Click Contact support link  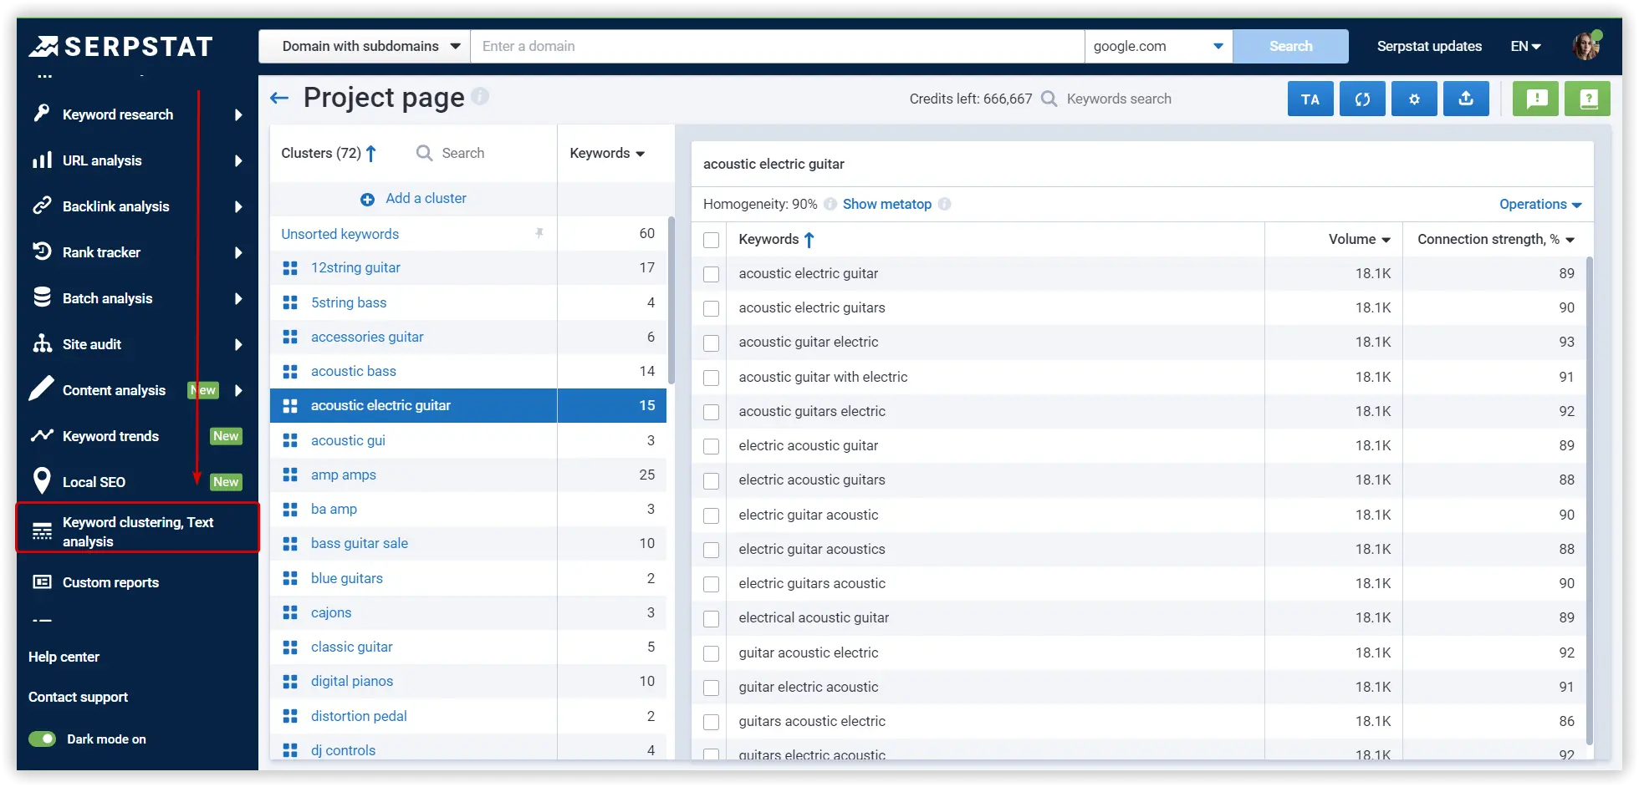(78, 697)
